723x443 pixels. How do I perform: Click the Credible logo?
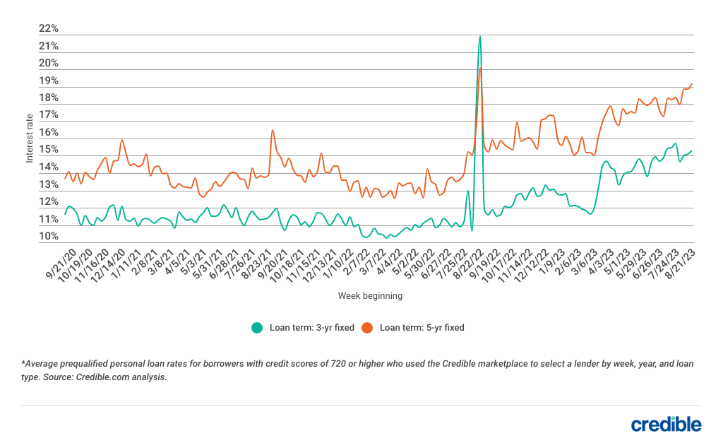click(x=666, y=424)
